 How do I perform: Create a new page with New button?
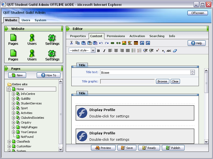17,75
